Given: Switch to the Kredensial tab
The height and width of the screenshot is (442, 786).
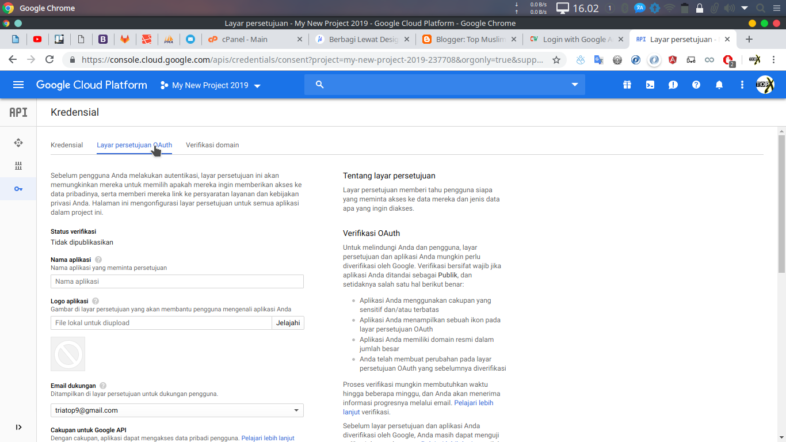Looking at the screenshot, I should coord(67,145).
